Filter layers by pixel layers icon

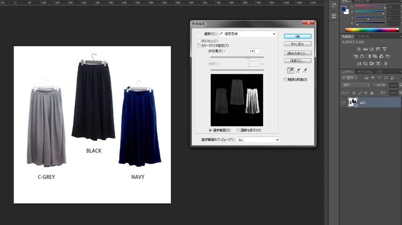click(x=367, y=78)
